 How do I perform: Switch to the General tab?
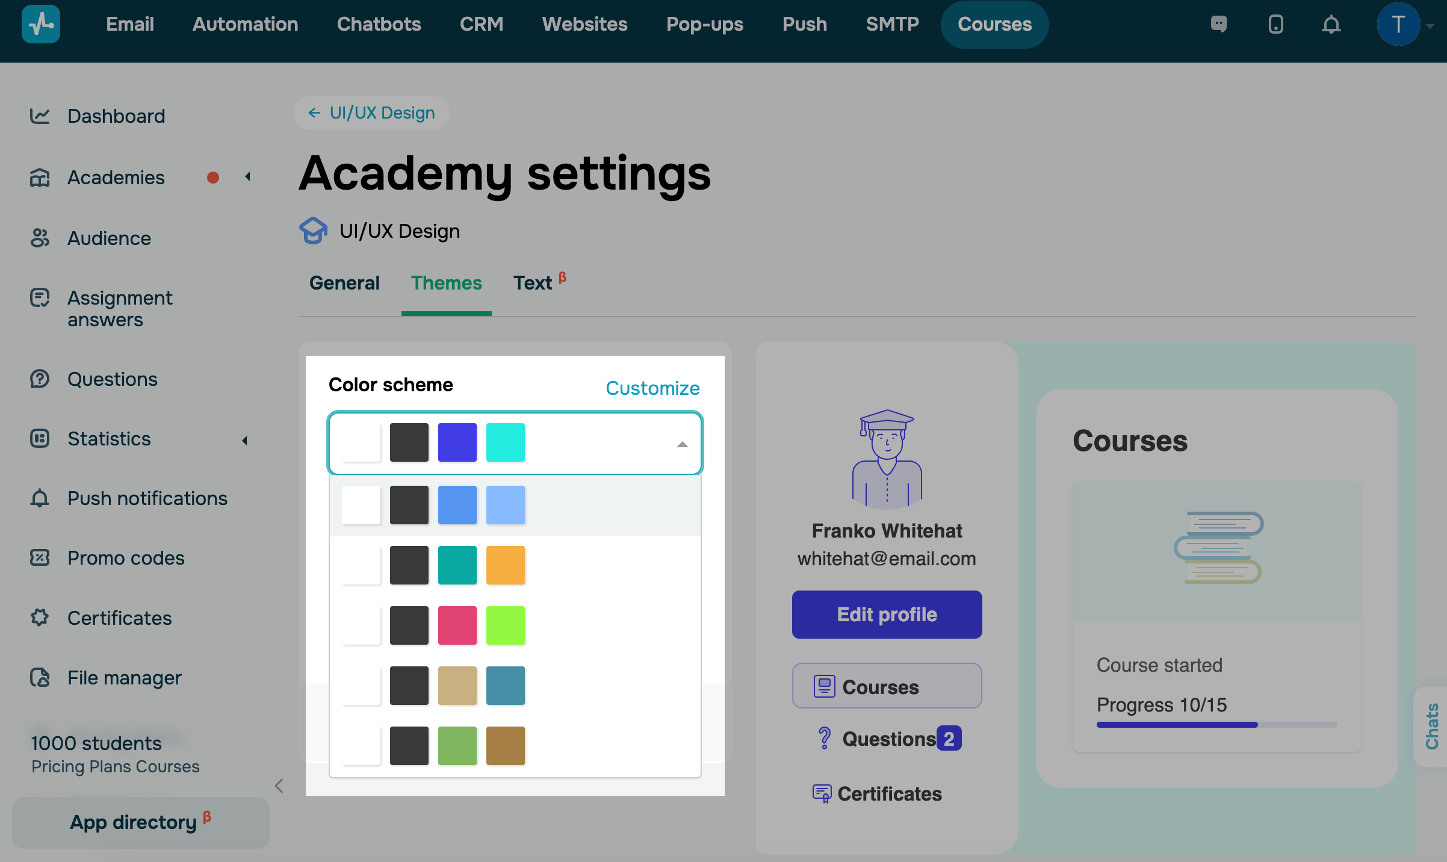[344, 283]
